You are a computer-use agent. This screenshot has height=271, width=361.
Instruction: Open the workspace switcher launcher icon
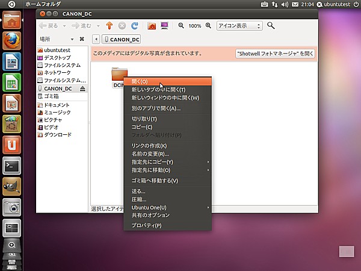click(x=12, y=228)
